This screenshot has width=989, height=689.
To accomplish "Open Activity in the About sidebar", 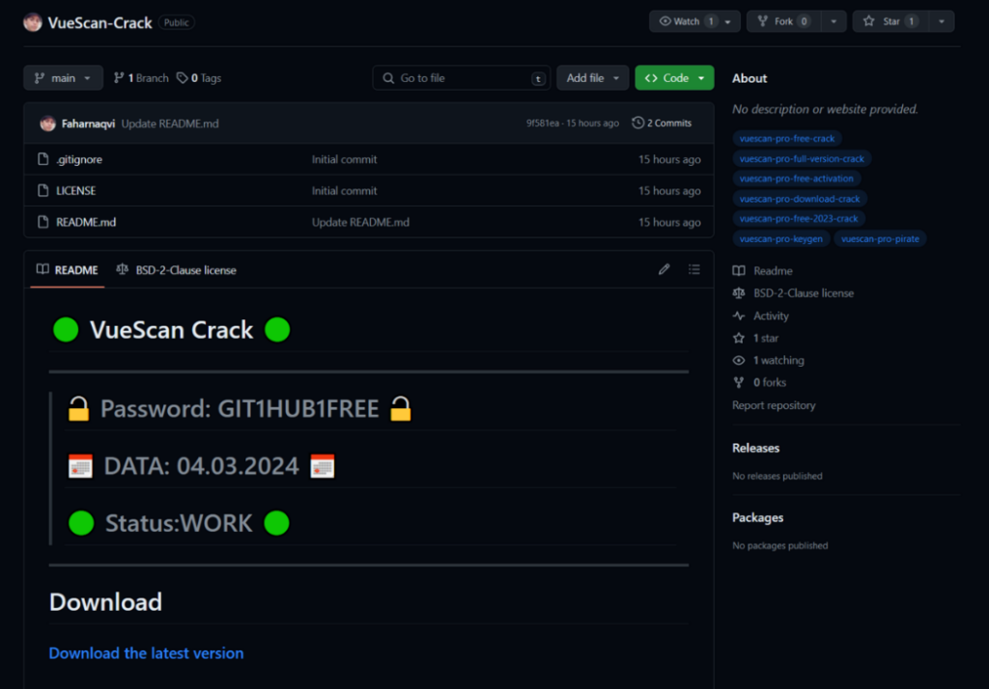I will [x=771, y=316].
